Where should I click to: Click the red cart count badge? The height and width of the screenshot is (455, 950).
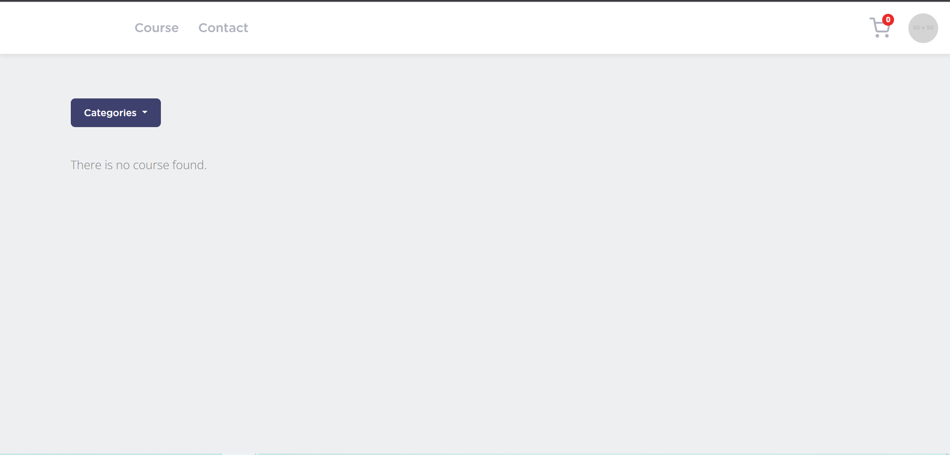(x=888, y=20)
